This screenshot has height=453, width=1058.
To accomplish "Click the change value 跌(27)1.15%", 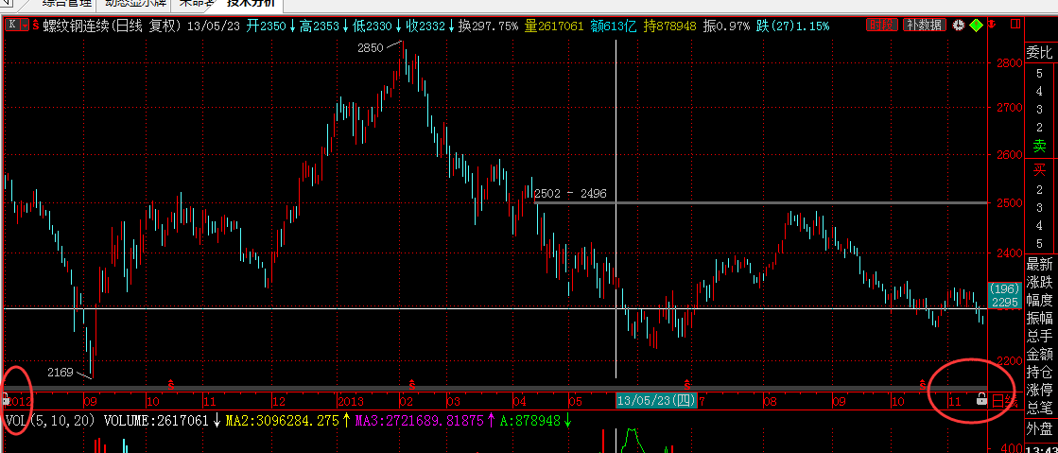I will click(x=793, y=26).
